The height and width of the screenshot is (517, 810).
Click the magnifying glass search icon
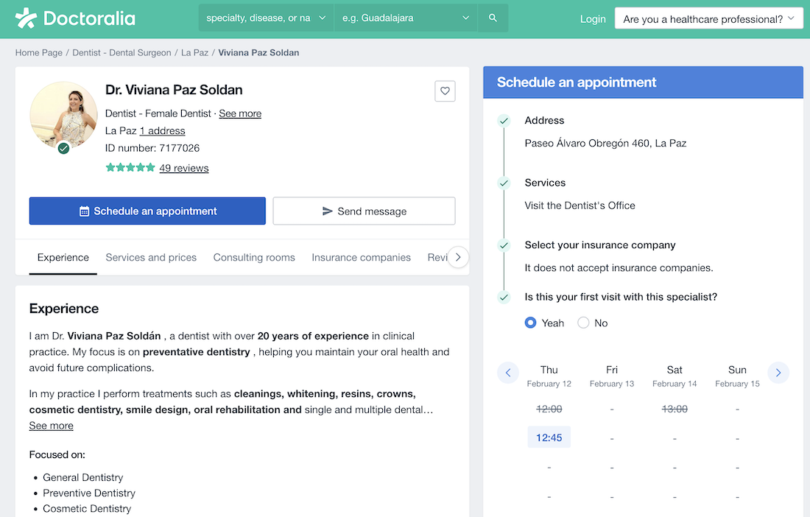(493, 18)
